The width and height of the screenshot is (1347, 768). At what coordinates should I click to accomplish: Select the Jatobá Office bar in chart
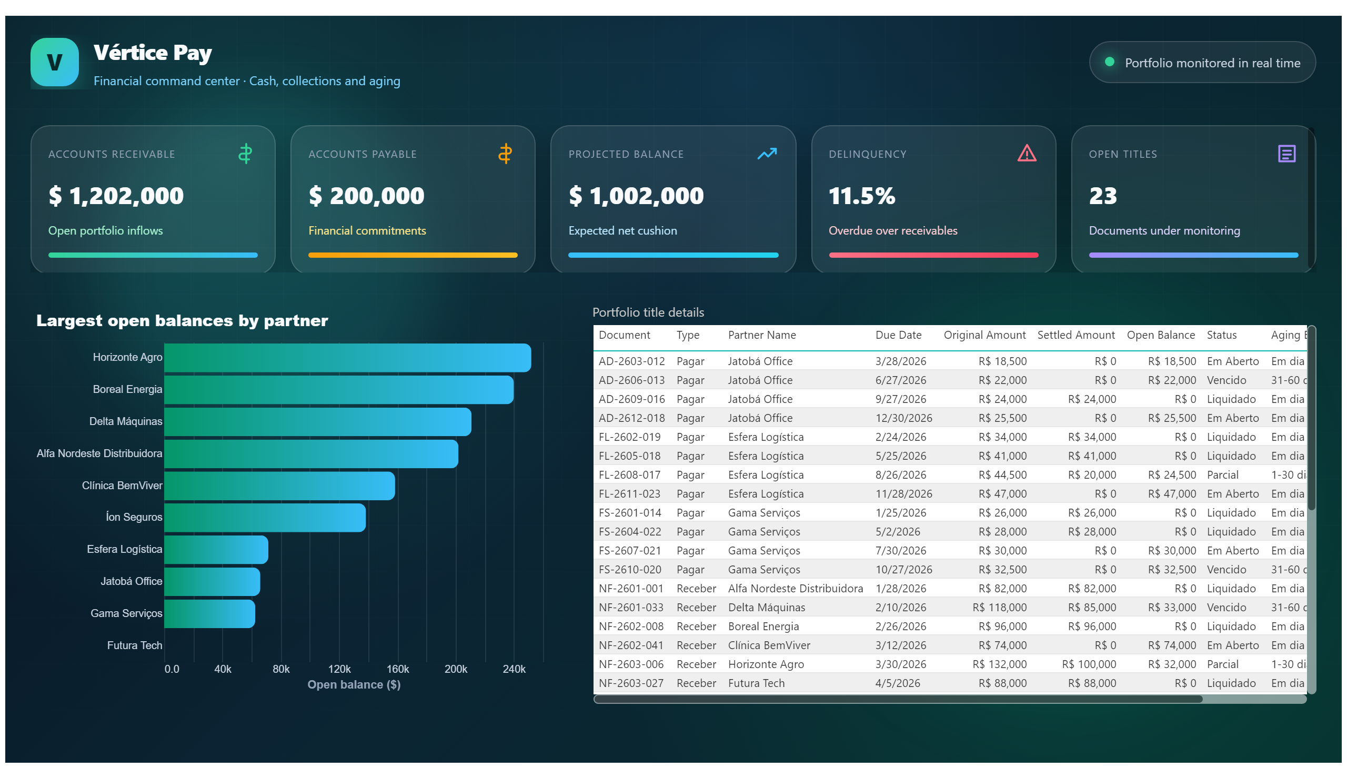[212, 582]
